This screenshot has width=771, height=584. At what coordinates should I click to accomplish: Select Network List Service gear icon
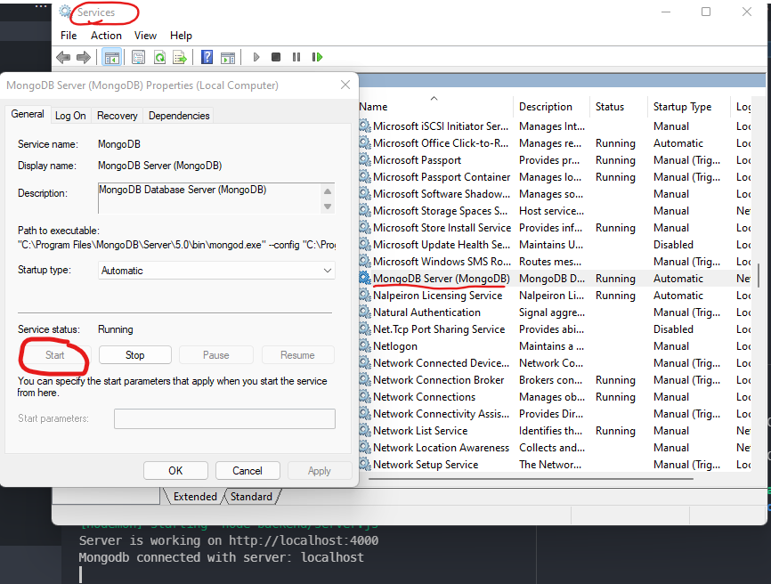click(364, 431)
